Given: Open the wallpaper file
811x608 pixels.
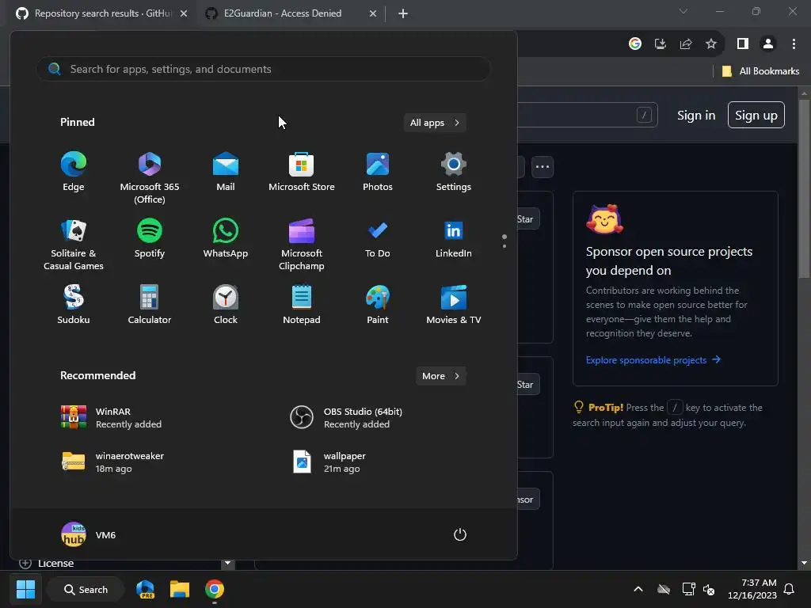Looking at the screenshot, I should point(329,462).
